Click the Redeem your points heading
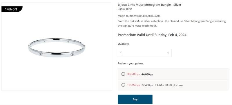Viewport: 232px width, 105px height. (130, 64)
